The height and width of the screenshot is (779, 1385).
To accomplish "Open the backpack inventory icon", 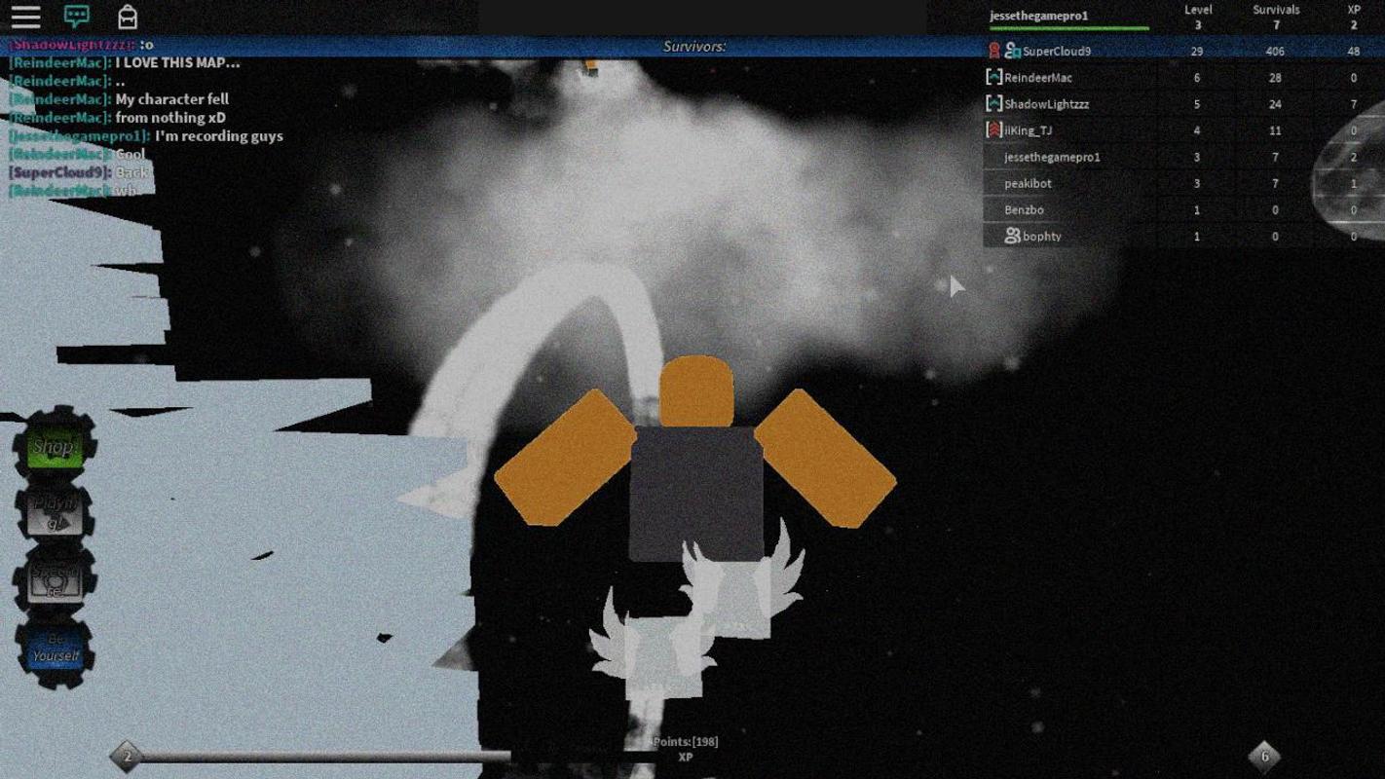I will tap(128, 17).
